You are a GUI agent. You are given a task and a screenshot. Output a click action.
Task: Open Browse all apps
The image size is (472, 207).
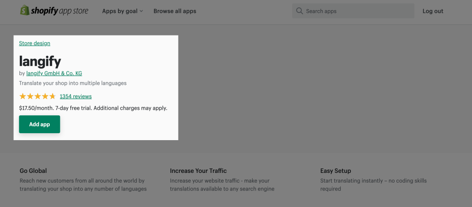pos(175,11)
